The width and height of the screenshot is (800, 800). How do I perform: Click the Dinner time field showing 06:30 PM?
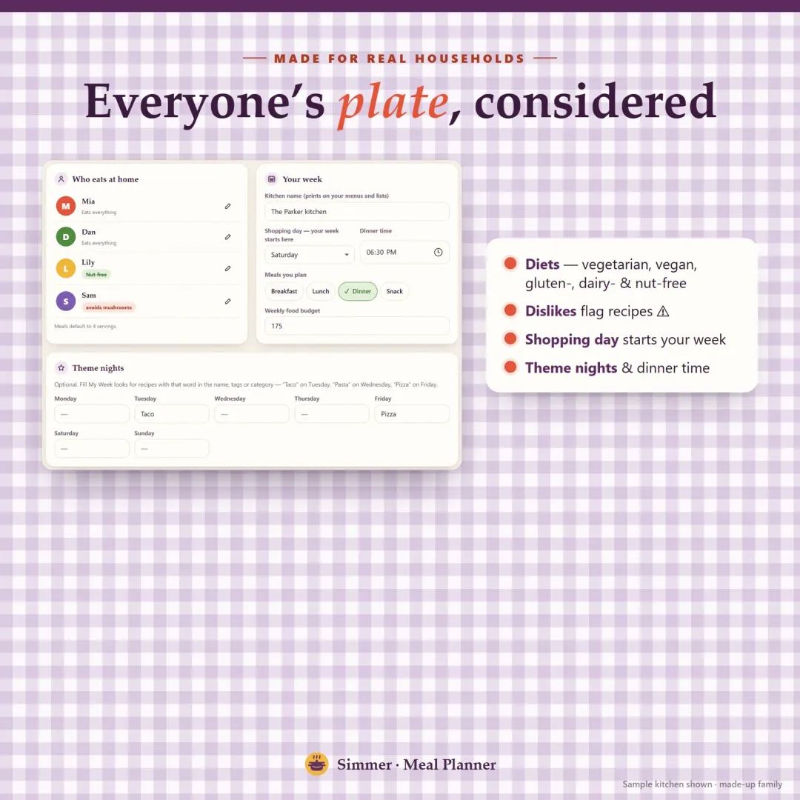(404, 252)
